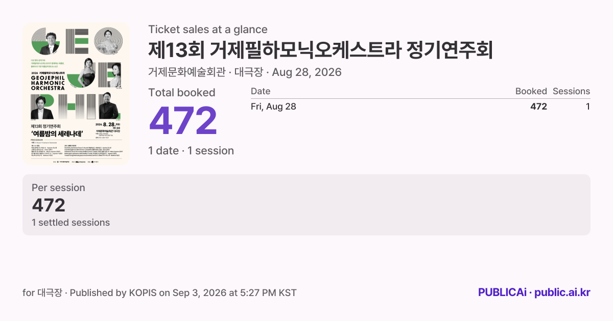Click the sessions count 1 in table
The height and width of the screenshot is (321, 613).
pyautogui.click(x=588, y=106)
